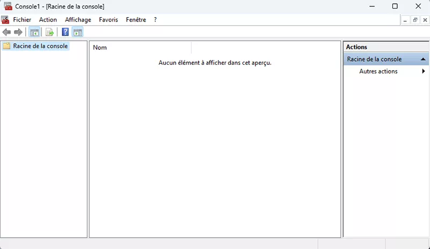Click the Actions pane header
The width and height of the screenshot is (430, 249).
pyautogui.click(x=386, y=47)
